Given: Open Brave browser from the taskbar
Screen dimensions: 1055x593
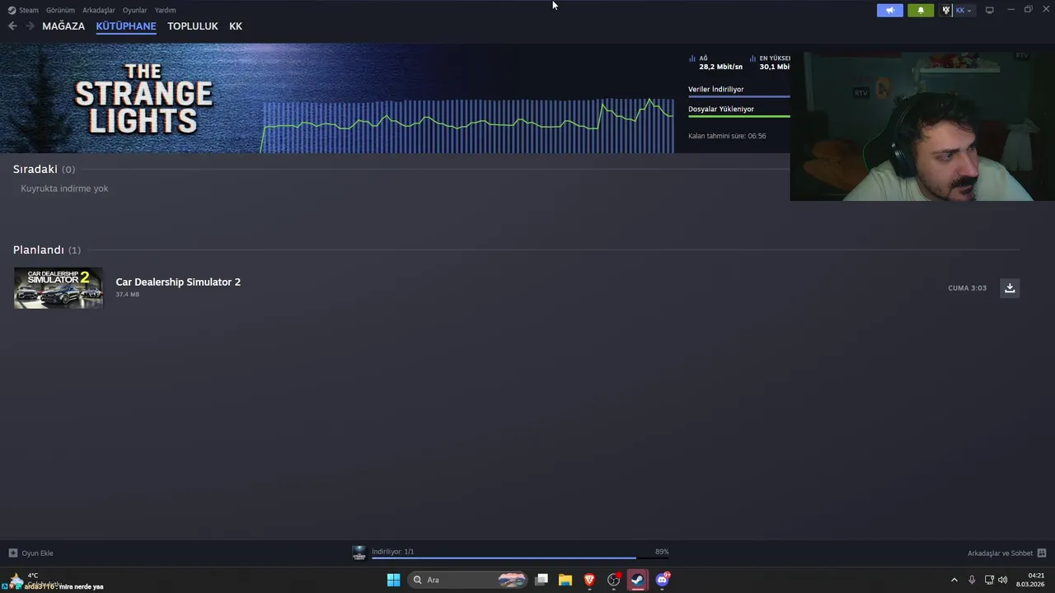Looking at the screenshot, I should click(x=589, y=580).
